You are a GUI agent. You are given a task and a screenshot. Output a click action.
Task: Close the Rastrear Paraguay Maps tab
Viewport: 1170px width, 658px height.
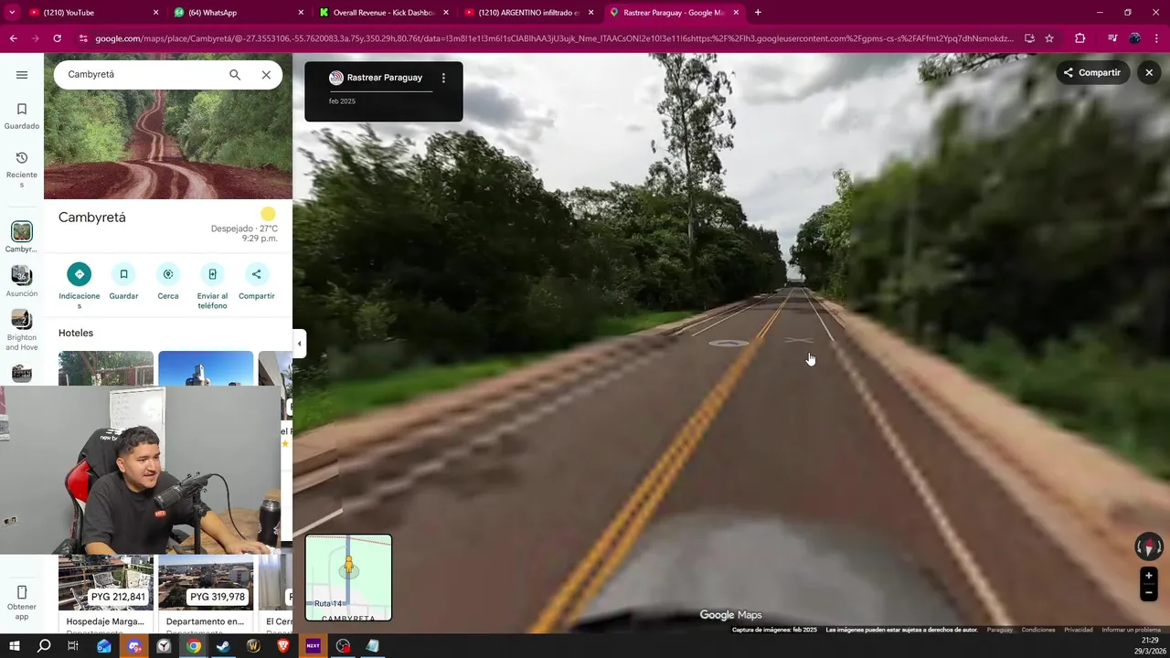736,13
